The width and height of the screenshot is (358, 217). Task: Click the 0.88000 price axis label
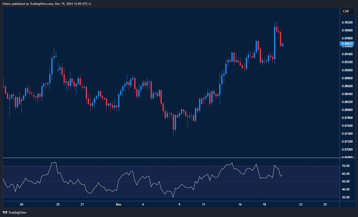pyautogui.click(x=347, y=110)
